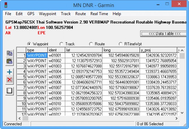
Task: Click the 'ident' column header
Action: coord(56,50)
